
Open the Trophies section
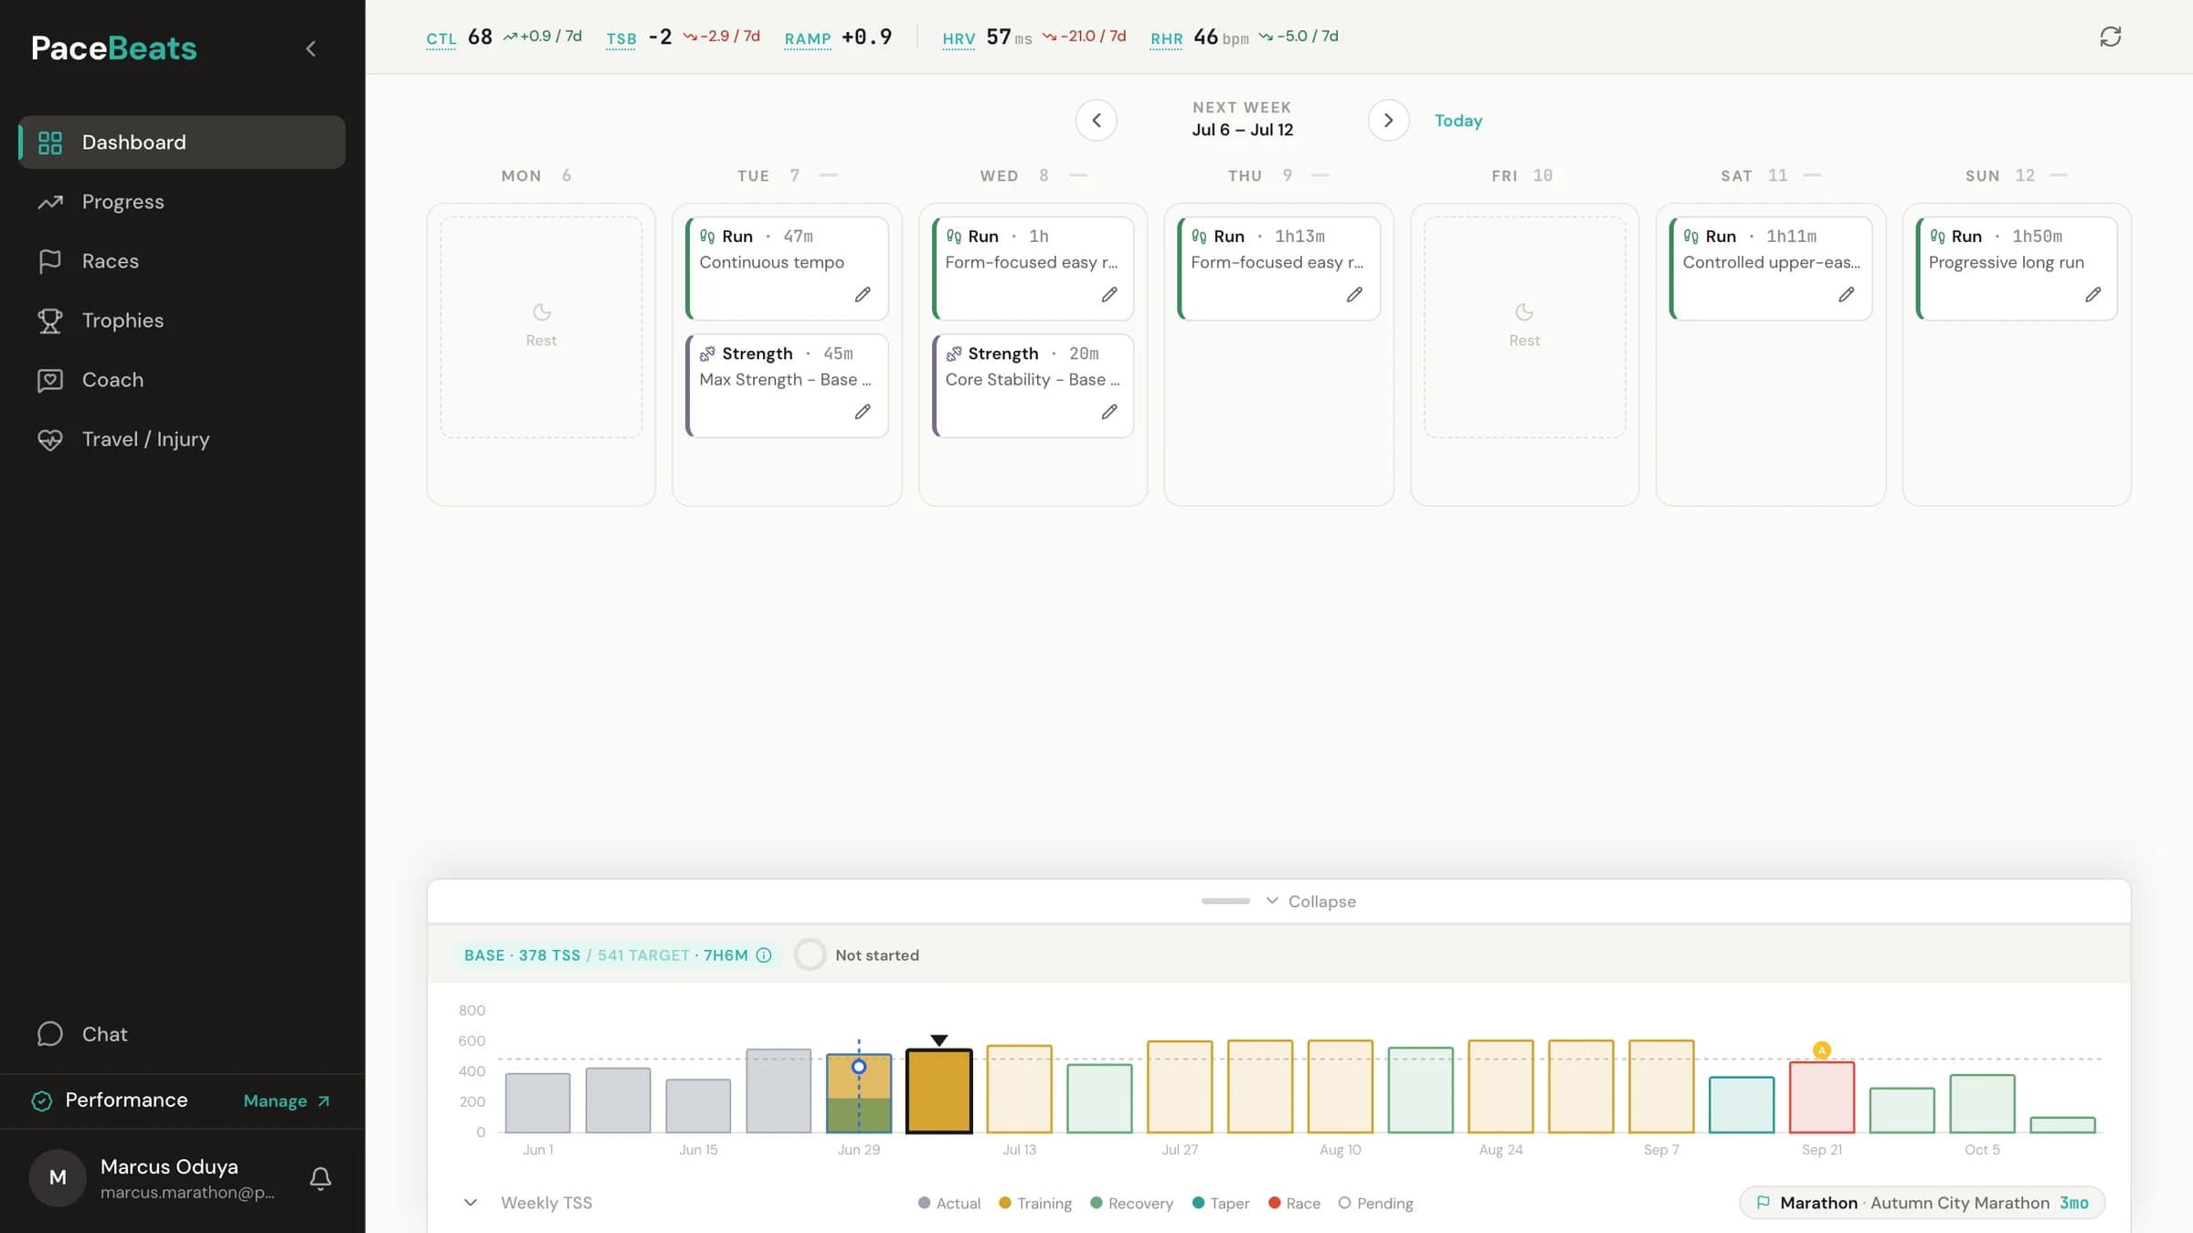pos(182,320)
